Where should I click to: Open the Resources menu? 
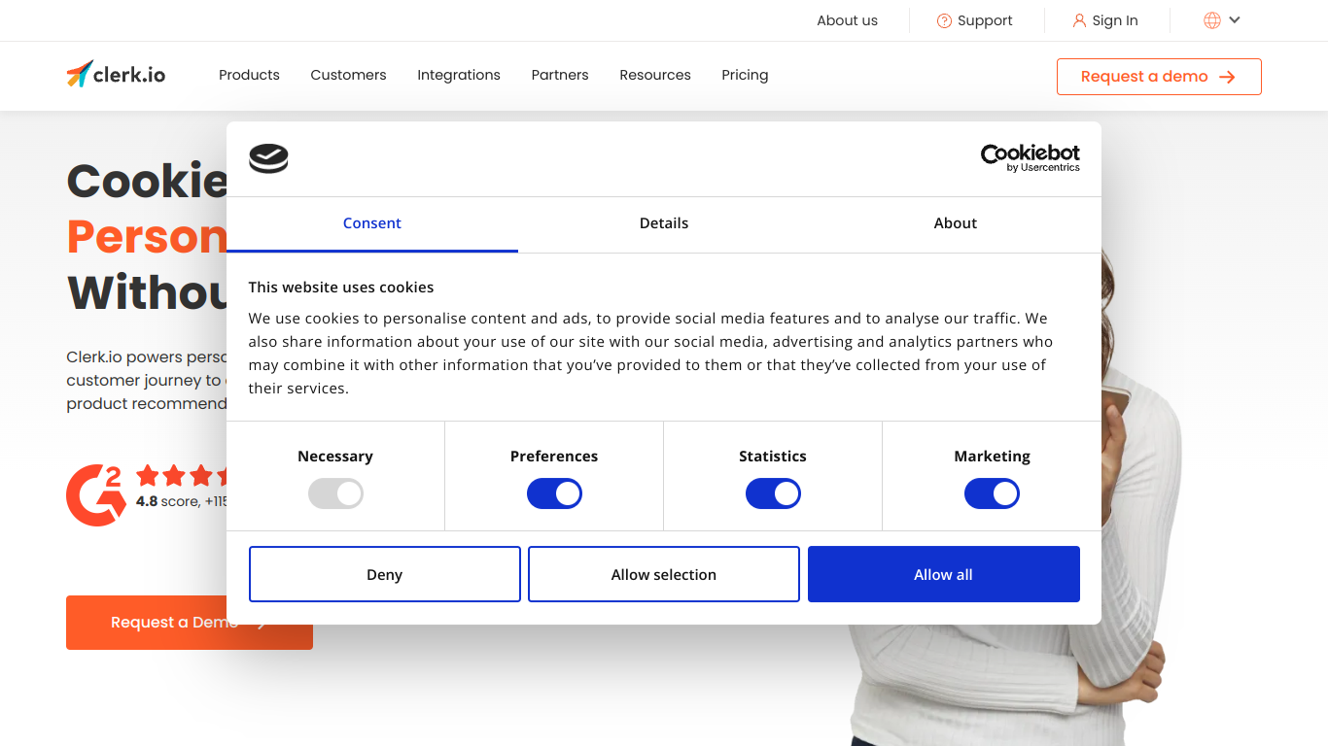click(x=655, y=75)
